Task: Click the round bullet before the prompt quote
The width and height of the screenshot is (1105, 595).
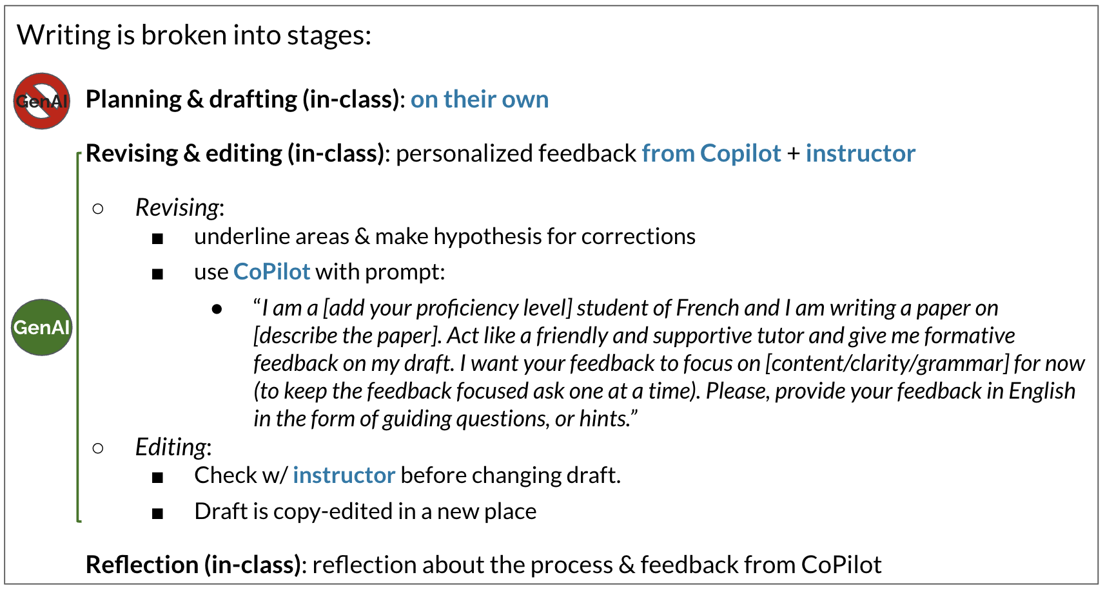Action: pyautogui.click(x=217, y=309)
